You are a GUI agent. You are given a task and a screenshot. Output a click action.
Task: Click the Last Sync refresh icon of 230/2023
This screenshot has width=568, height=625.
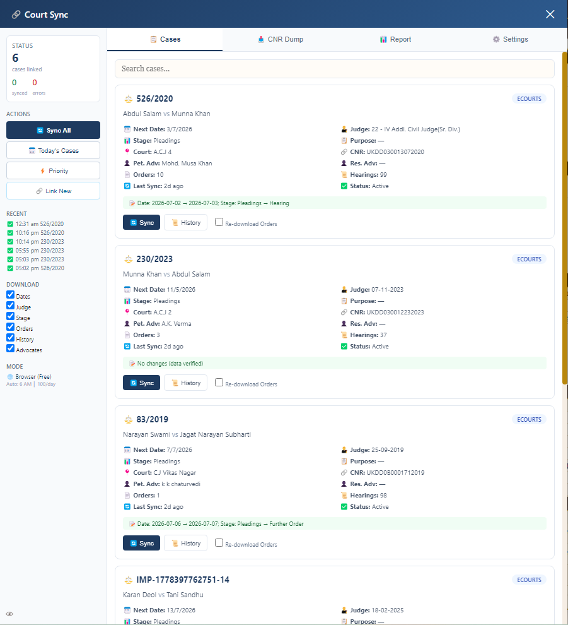(127, 347)
